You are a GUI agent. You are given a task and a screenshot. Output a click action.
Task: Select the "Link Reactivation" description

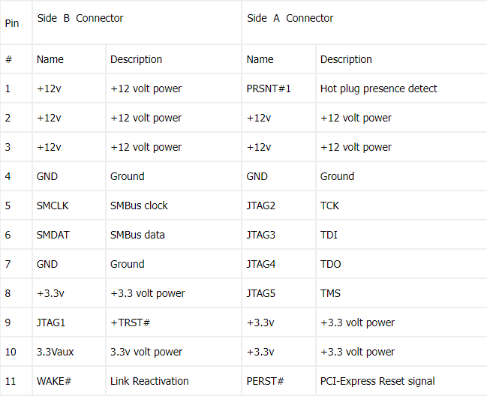pyautogui.click(x=149, y=381)
